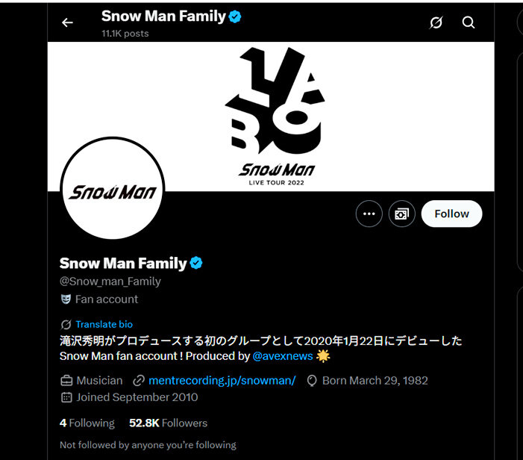The width and height of the screenshot is (523, 460).
Task: Open the three-dot more options button
Action: click(369, 214)
